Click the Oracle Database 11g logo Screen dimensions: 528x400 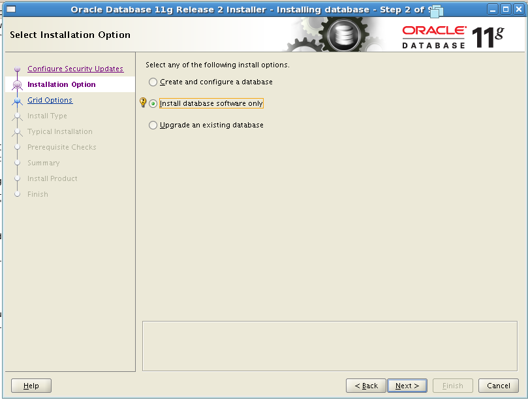453,37
